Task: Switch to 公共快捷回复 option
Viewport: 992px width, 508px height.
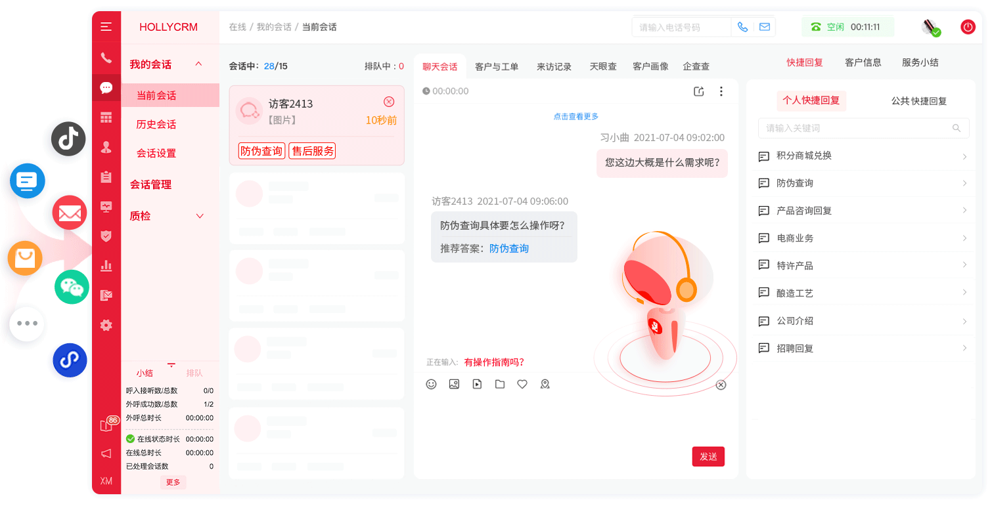Action: 918,101
